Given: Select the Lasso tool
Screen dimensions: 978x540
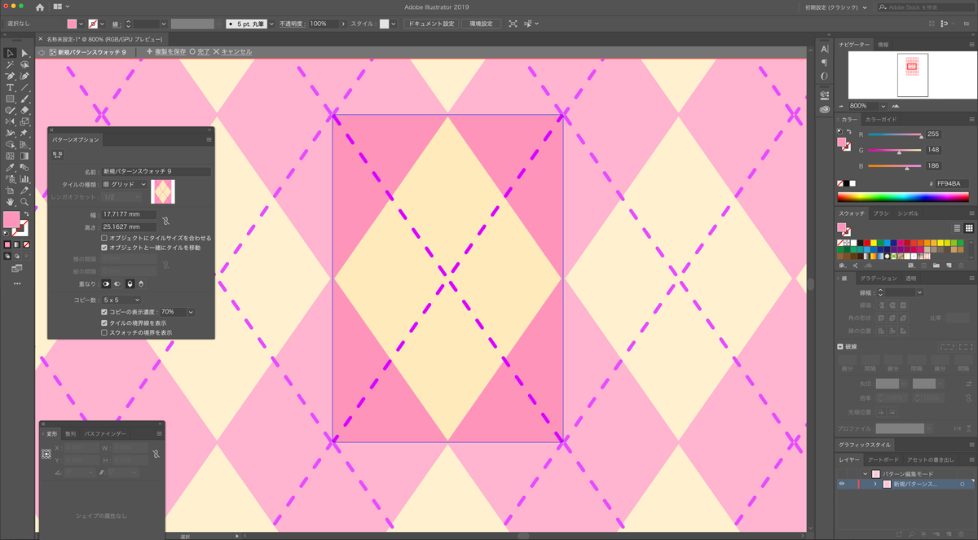Looking at the screenshot, I should pyautogui.click(x=24, y=64).
